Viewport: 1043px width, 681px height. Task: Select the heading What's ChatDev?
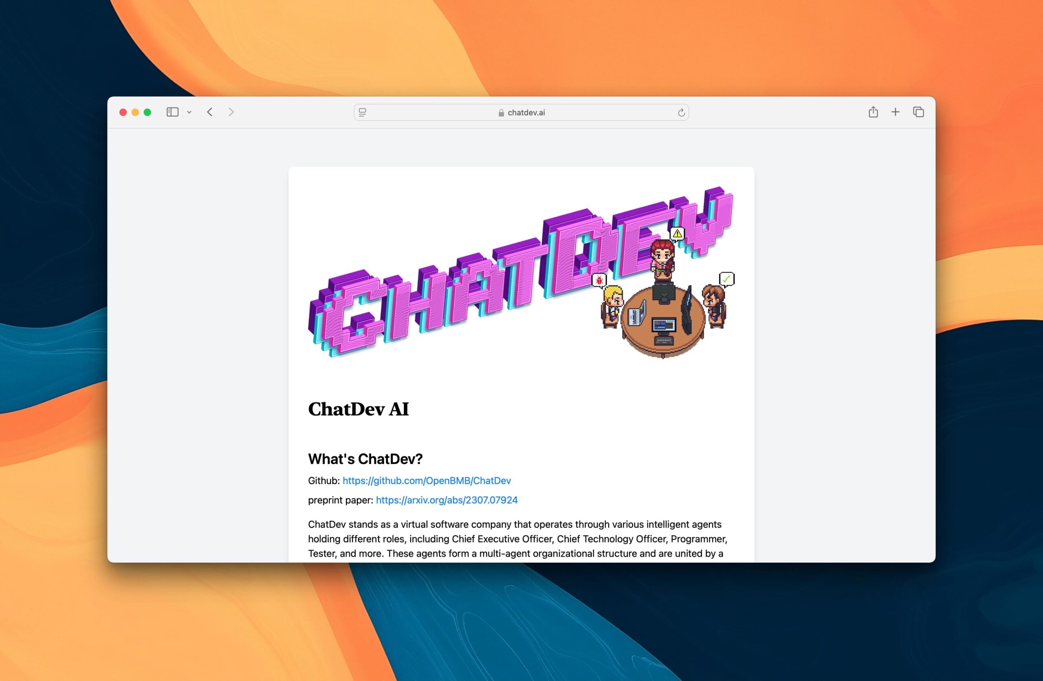point(365,459)
